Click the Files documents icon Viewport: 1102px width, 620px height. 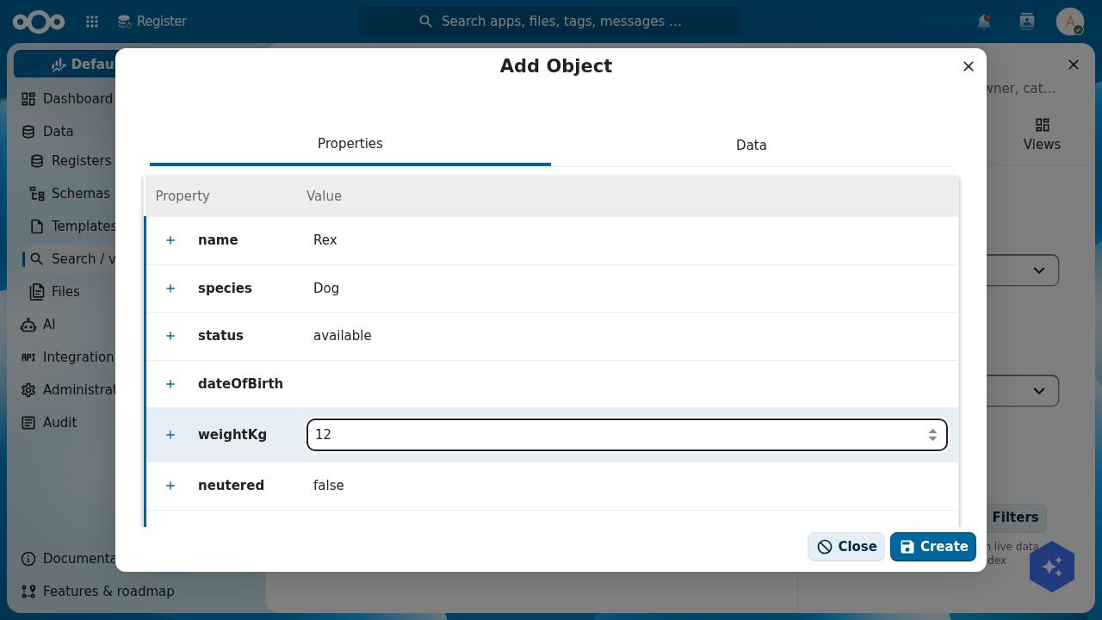tap(37, 292)
